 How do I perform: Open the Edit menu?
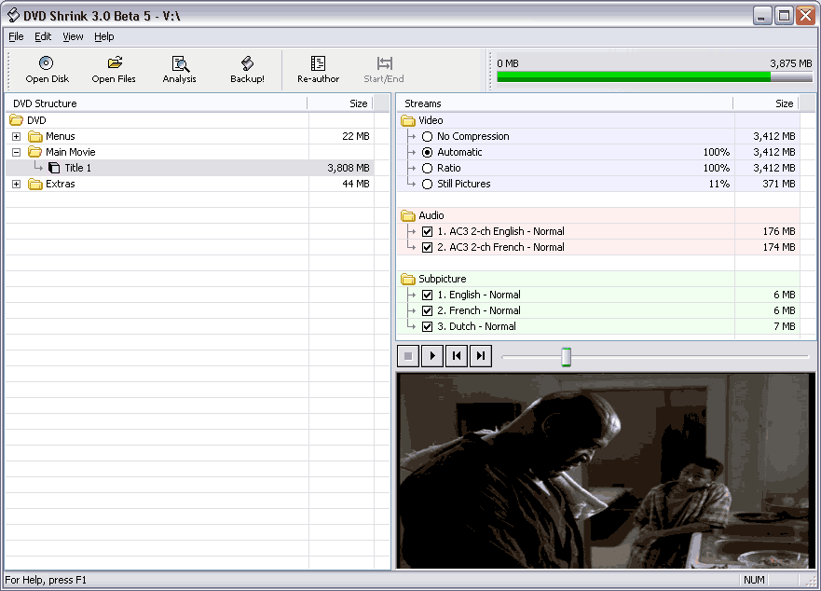(x=43, y=36)
